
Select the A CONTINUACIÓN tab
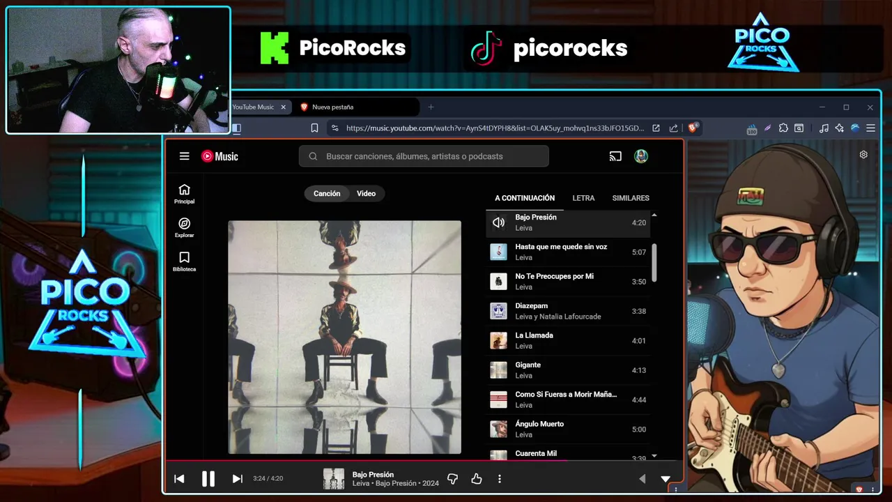(525, 198)
